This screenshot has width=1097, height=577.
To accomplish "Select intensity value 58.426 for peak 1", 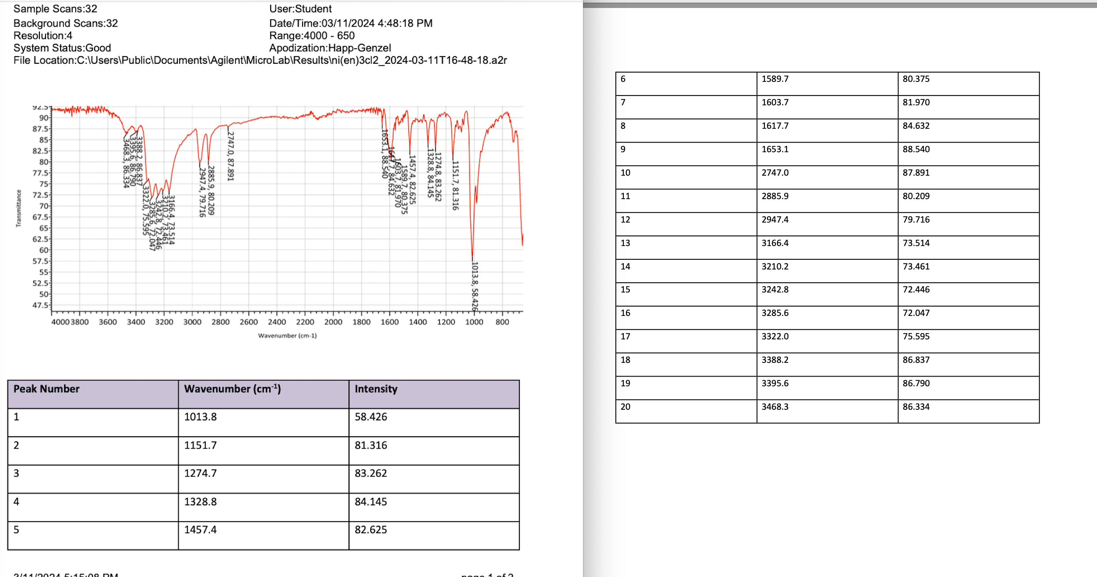I will pos(370,417).
